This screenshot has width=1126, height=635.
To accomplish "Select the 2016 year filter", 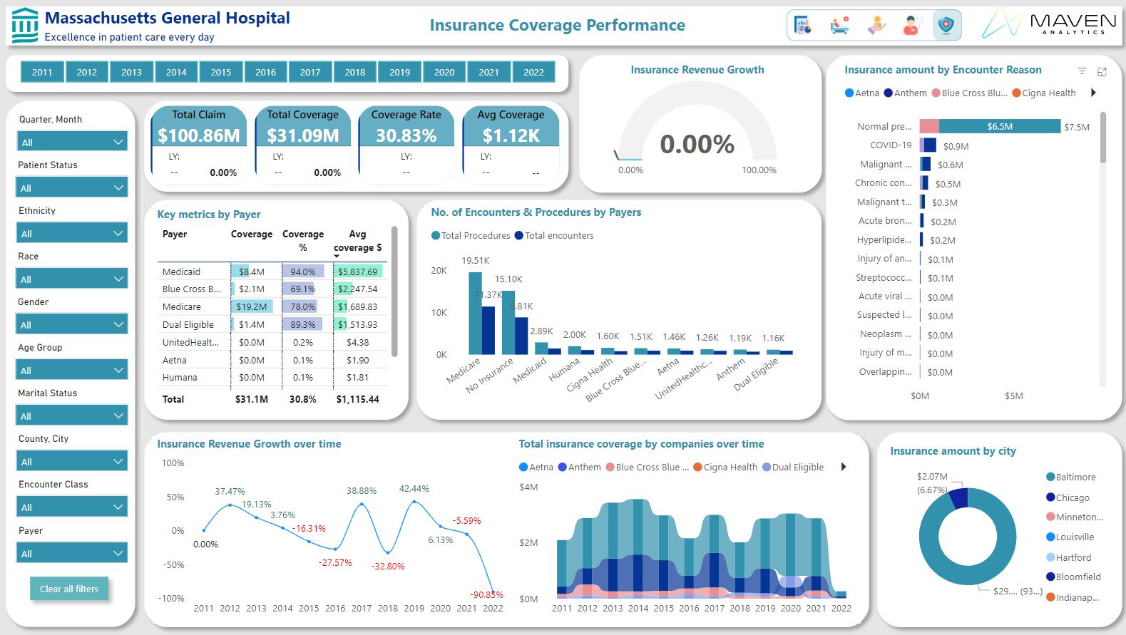I will point(265,72).
